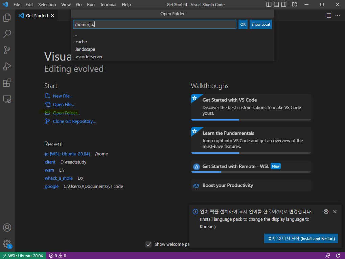Open the File menu
Image resolution: width=345 pixels, height=259 pixels.
17,5
